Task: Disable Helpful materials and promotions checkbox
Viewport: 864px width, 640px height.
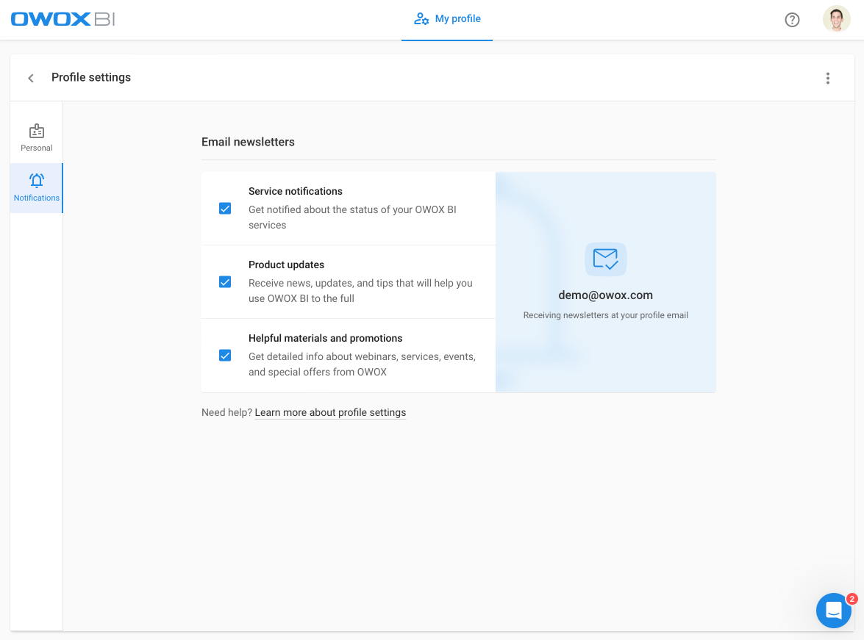Action: coord(225,355)
